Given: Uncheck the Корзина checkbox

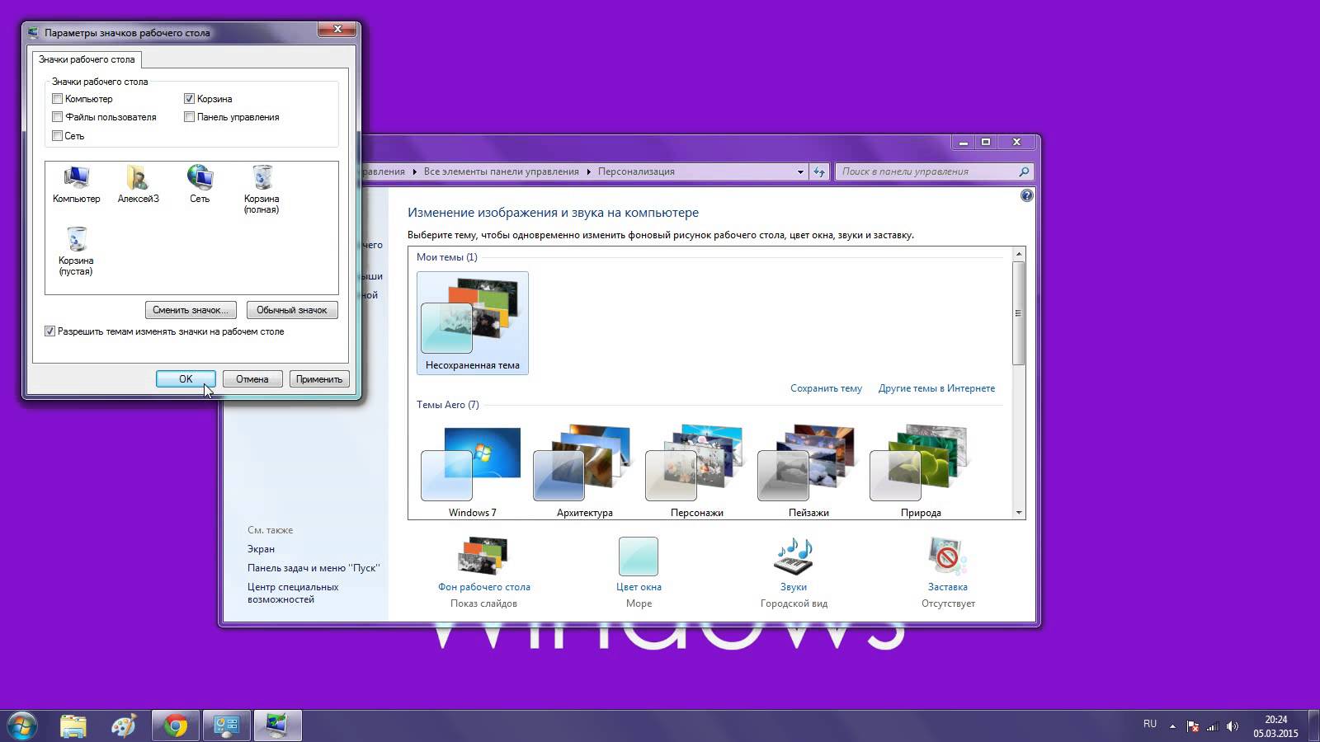Looking at the screenshot, I should click(x=189, y=99).
